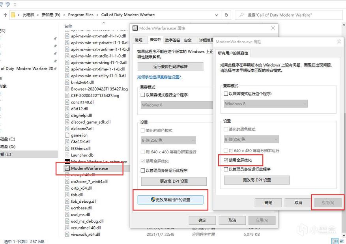Image resolution: width=346 pixels, height=244 pixels.
Task: Check 以兼容模式运行这个程序 in all-users dialog
Action: click(x=226, y=94)
